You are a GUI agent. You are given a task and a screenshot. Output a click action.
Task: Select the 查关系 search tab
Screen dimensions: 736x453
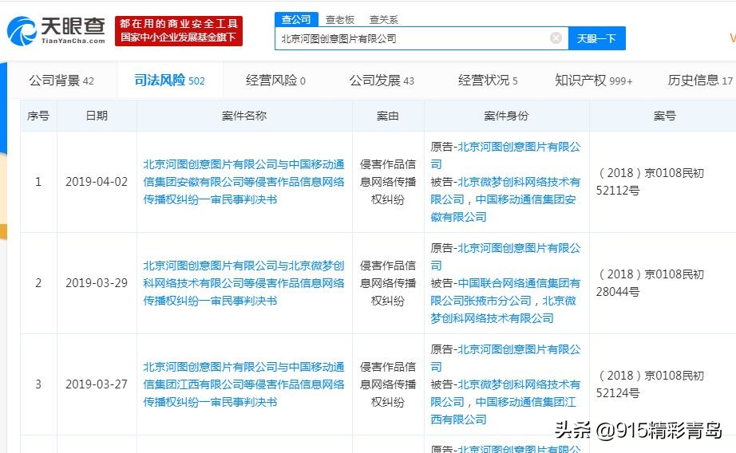(383, 20)
